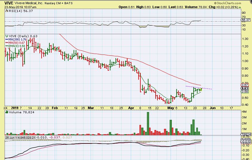Click the 25 Jun Y:4,945,028.21 crosshair readout
The width and height of the screenshot is (252, 160).
pyautogui.click(x=20, y=138)
